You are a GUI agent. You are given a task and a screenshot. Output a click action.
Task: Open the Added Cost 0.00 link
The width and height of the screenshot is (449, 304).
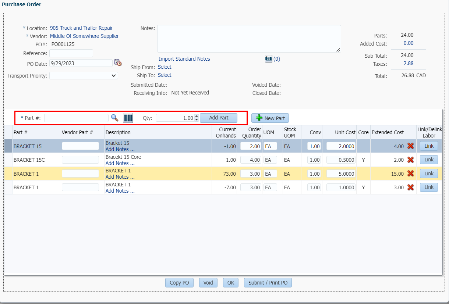click(409, 43)
